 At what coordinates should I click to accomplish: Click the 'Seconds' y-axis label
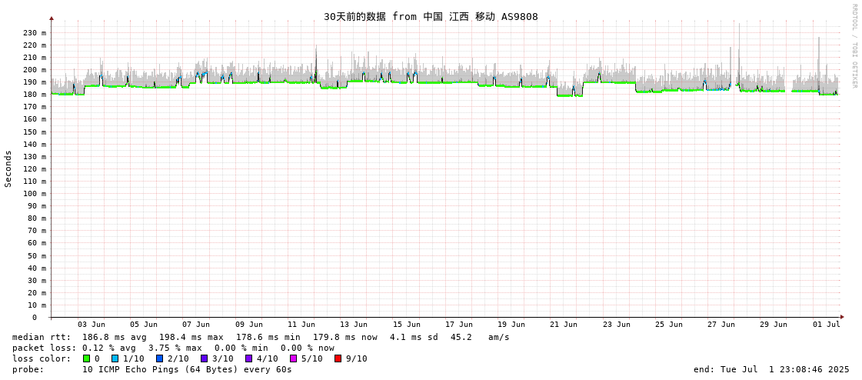tap(8, 168)
